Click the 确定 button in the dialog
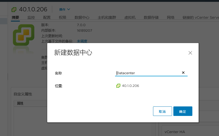 point(183,111)
